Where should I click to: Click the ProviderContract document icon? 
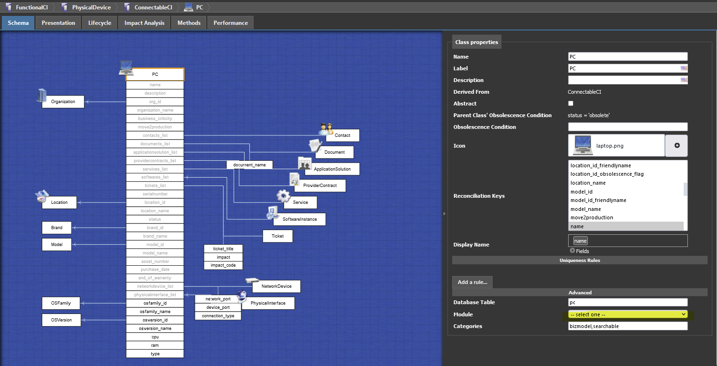click(x=294, y=179)
